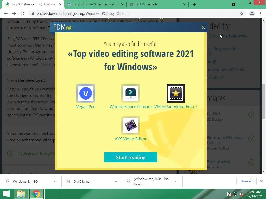Click the page vertical scrollbar thumb

point(264,102)
